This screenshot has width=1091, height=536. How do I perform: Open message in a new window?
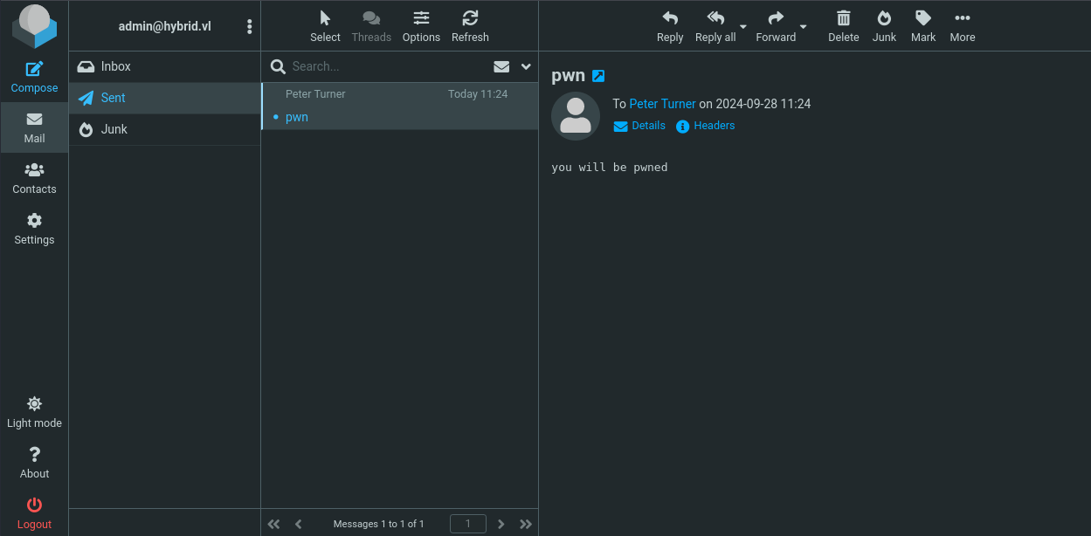[598, 76]
